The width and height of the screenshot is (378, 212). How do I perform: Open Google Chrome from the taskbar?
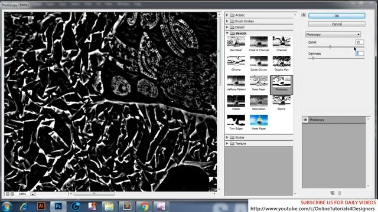pos(144,207)
